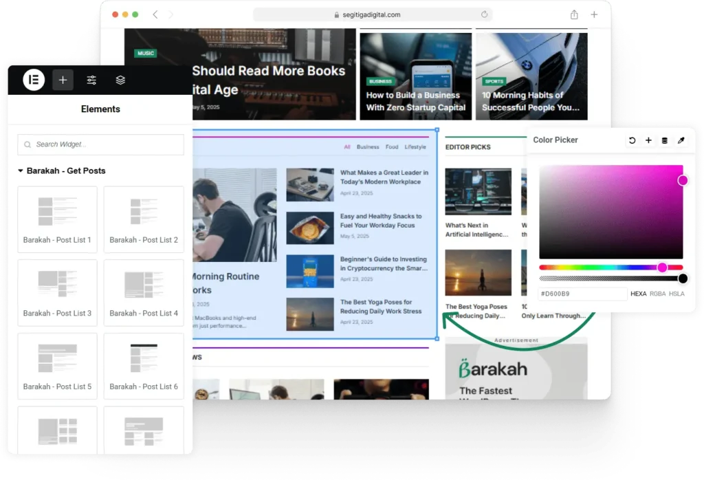Screen dimensions: 704x480
Task: Open a new browser tab
Action: (594, 14)
